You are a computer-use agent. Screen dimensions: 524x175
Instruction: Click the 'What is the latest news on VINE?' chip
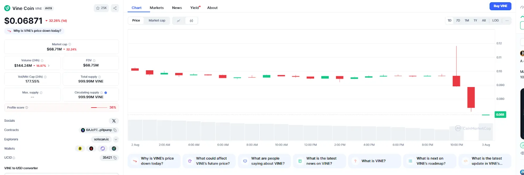[x=319, y=161]
